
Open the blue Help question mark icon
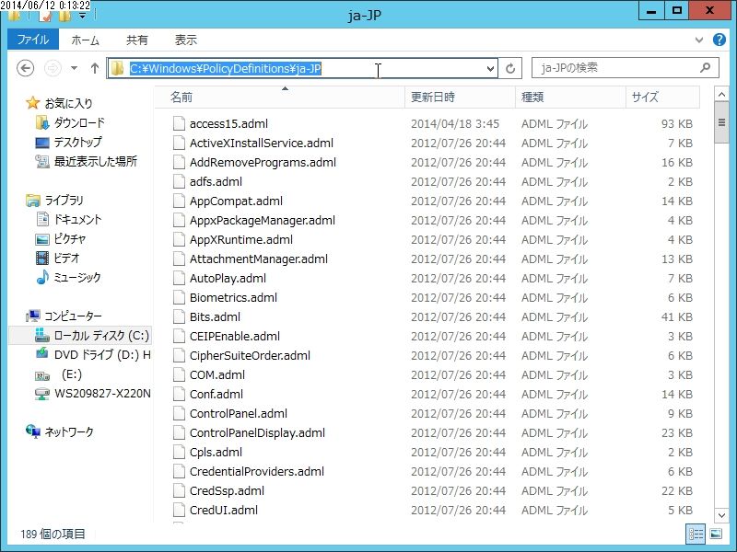(719, 40)
